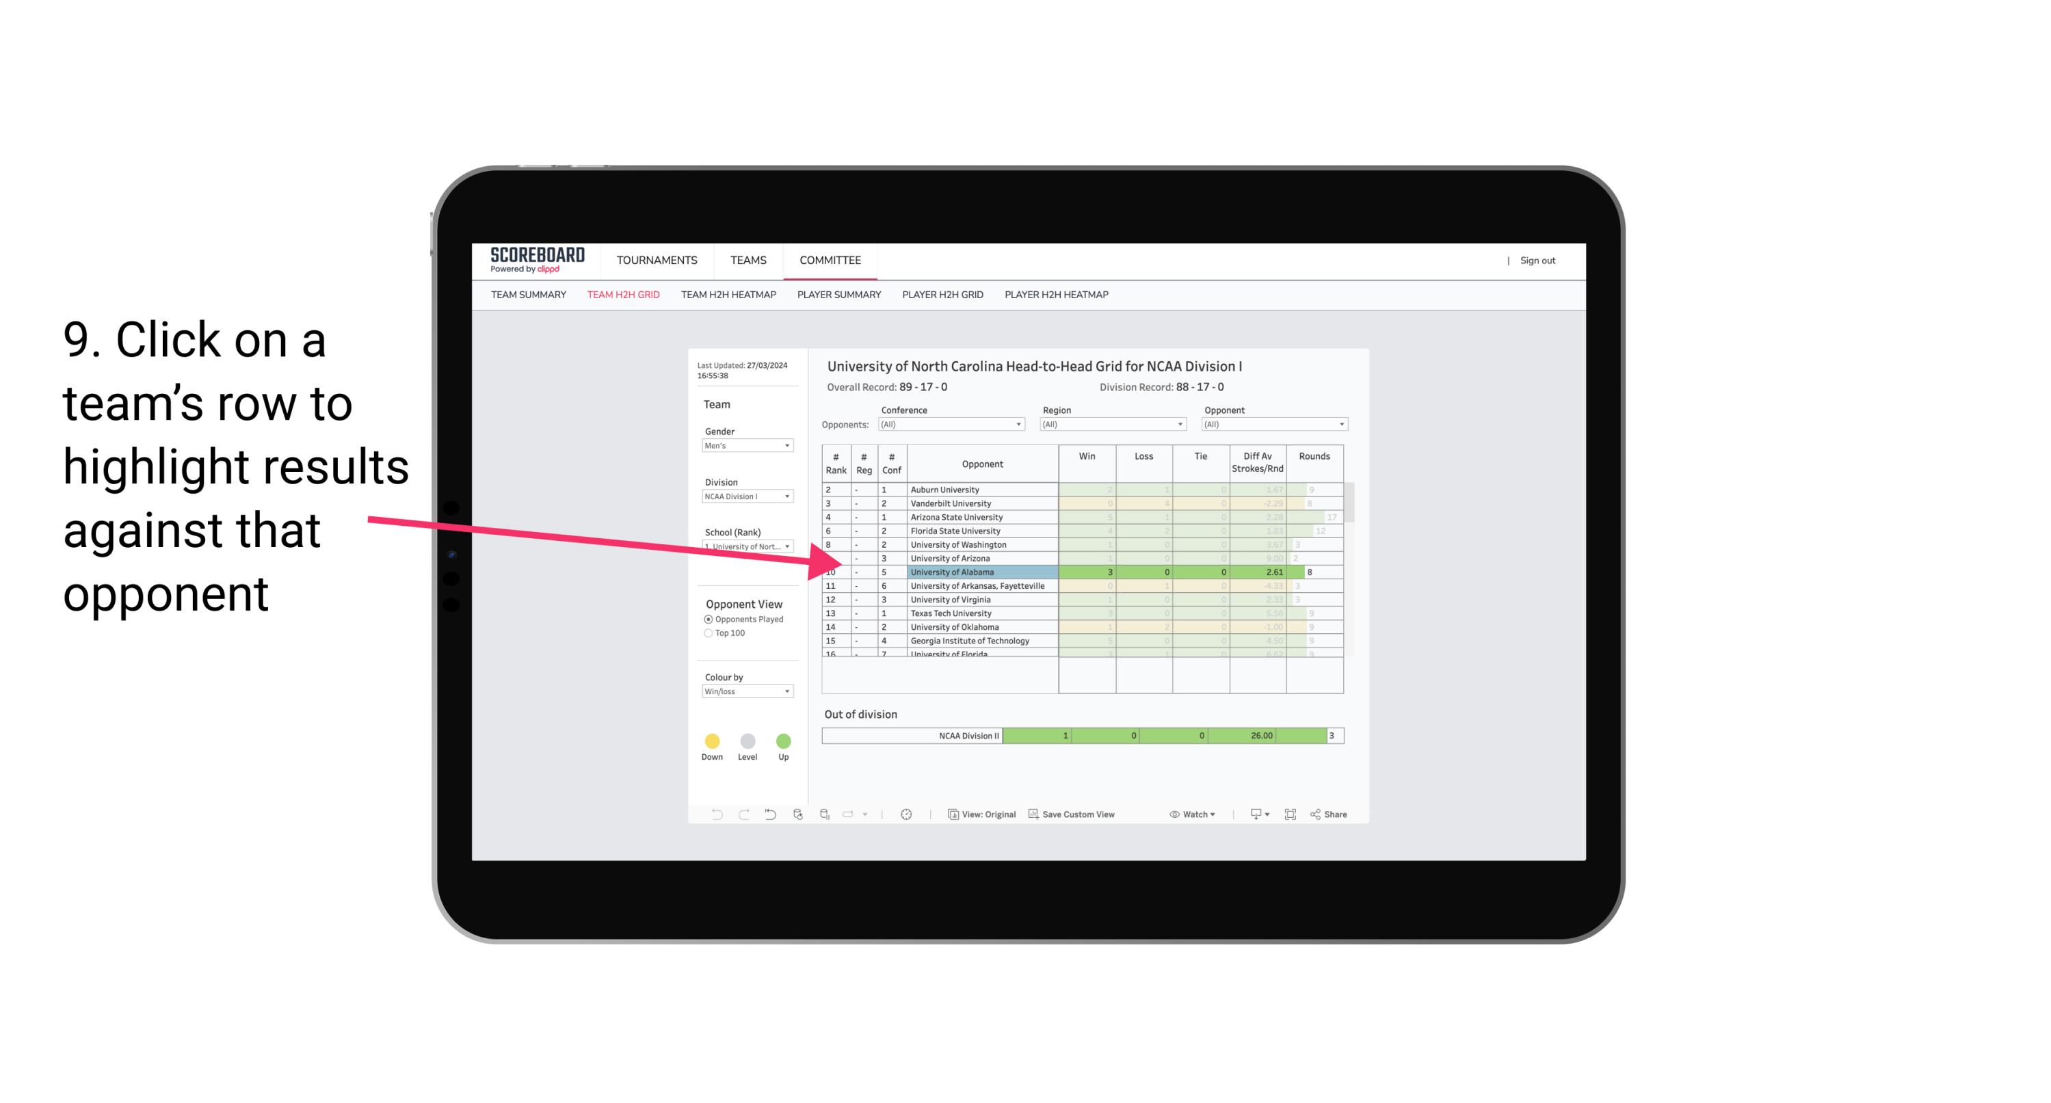The height and width of the screenshot is (1103, 2051).
Task: Click the present/display icon in toolbar
Action: click(x=1251, y=815)
